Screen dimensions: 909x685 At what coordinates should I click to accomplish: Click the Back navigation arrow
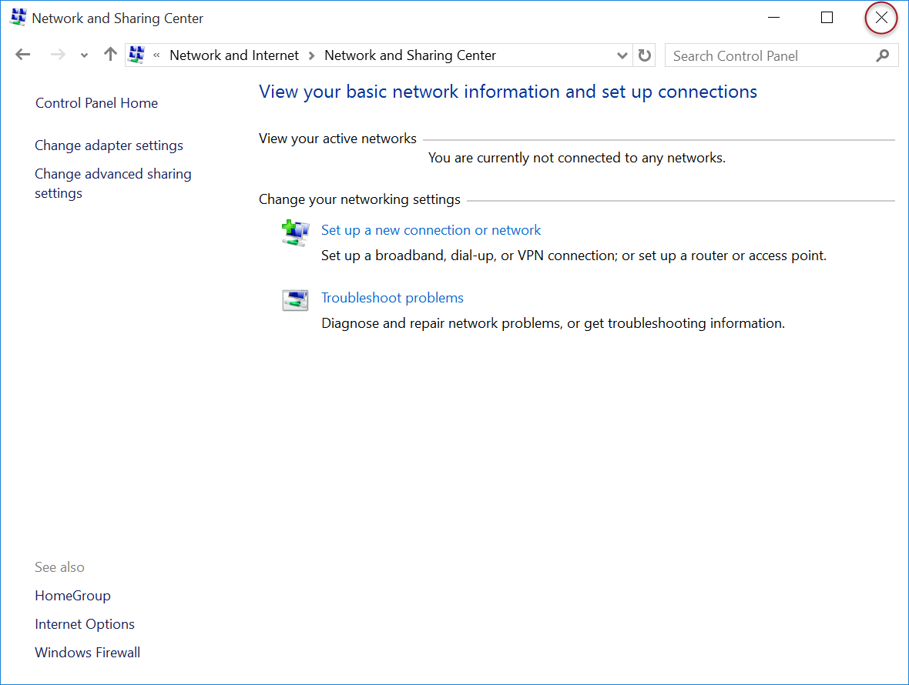coord(22,55)
